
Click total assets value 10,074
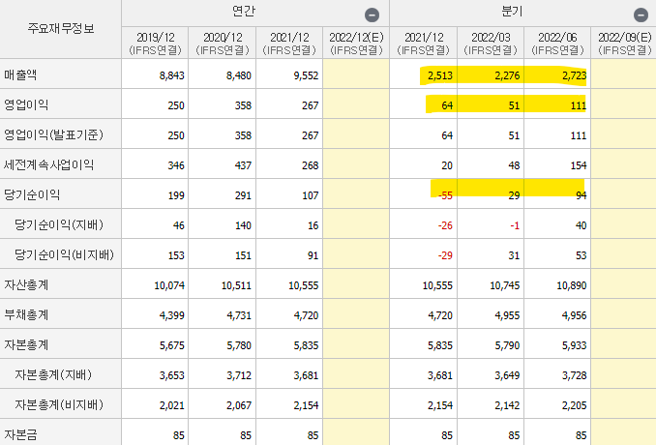(x=169, y=285)
